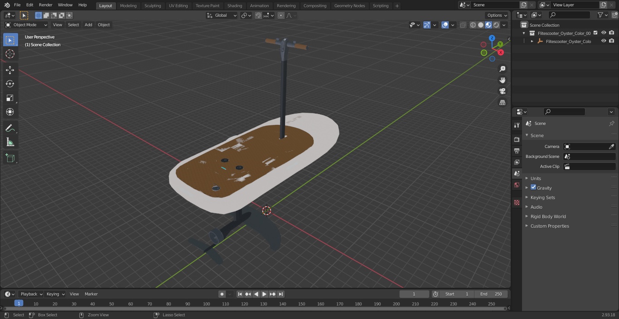Switch to Sculpting workspace tab

pos(153,6)
